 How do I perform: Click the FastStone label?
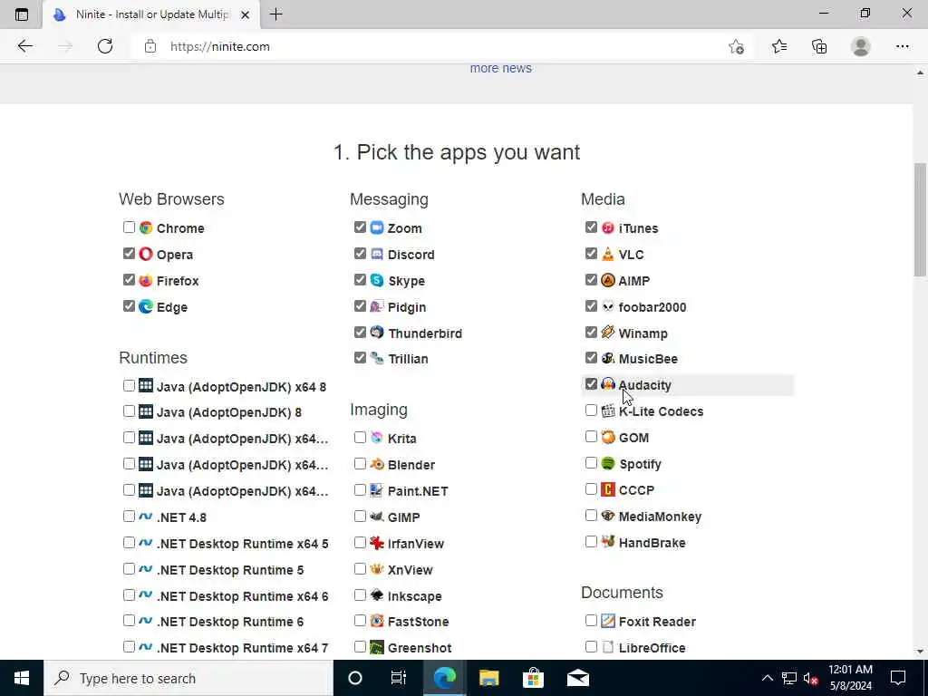pos(419,622)
